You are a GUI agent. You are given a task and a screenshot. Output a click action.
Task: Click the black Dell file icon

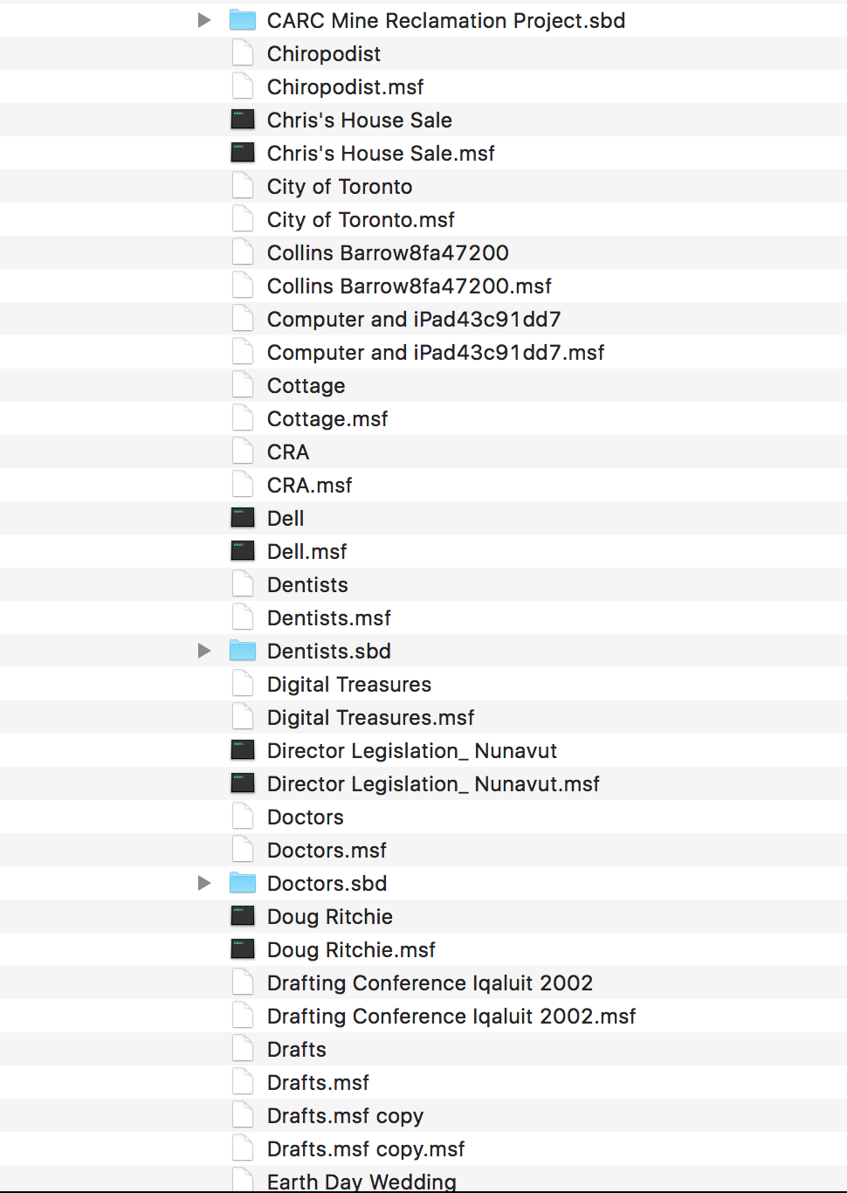(x=242, y=518)
